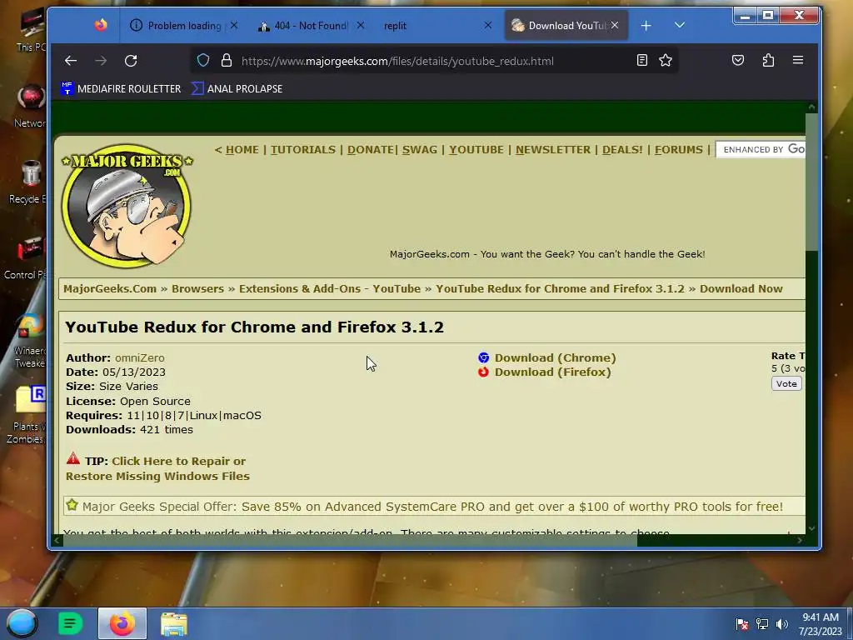Viewport: 853px width, 640px height.
Task: Toggle reader view icon in address bar
Action: [642, 60]
